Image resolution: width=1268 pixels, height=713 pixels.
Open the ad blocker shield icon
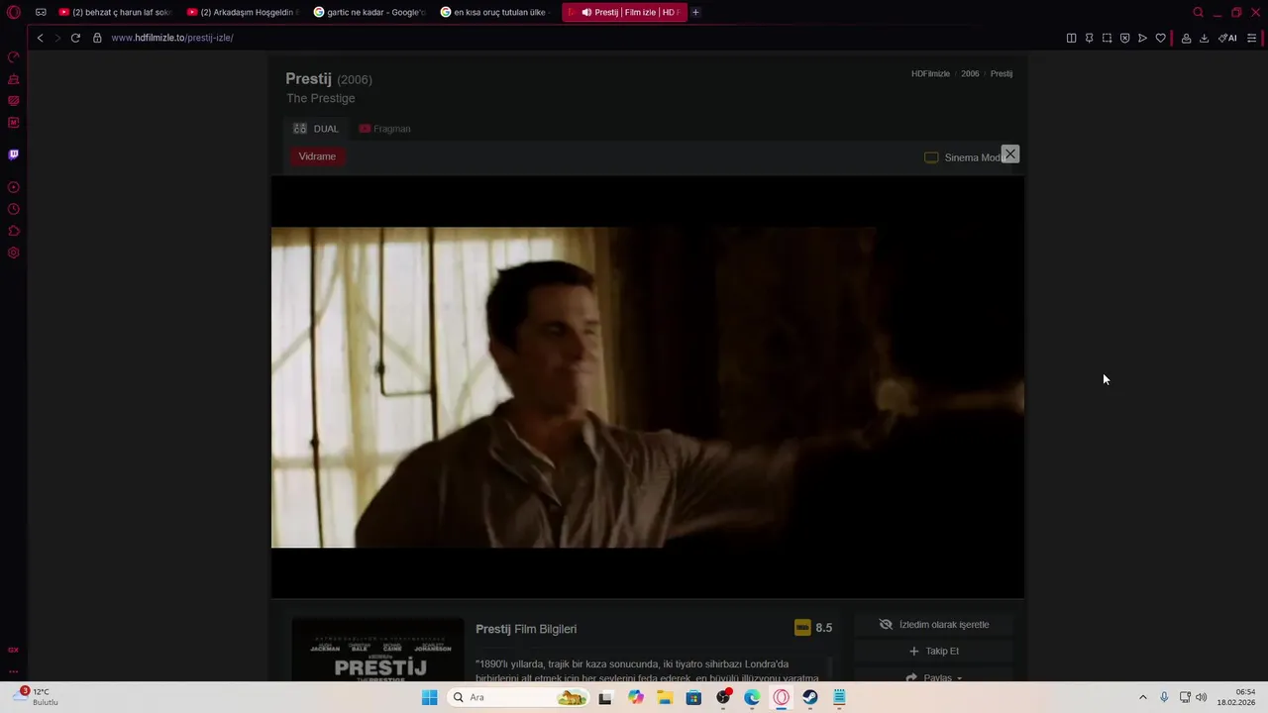[x=1124, y=38]
